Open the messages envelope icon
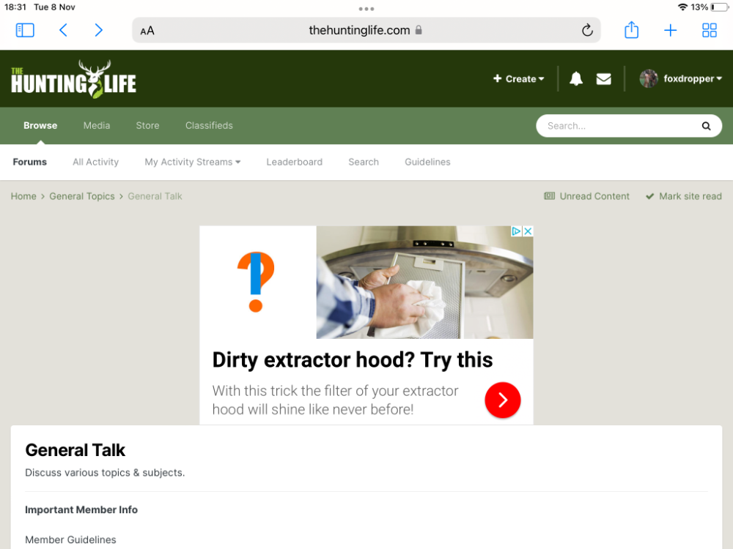733x549 pixels. [603, 79]
